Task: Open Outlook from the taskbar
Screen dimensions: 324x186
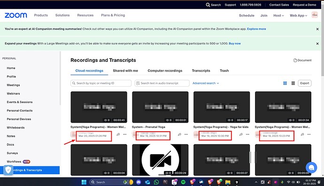Action: [147, 182]
